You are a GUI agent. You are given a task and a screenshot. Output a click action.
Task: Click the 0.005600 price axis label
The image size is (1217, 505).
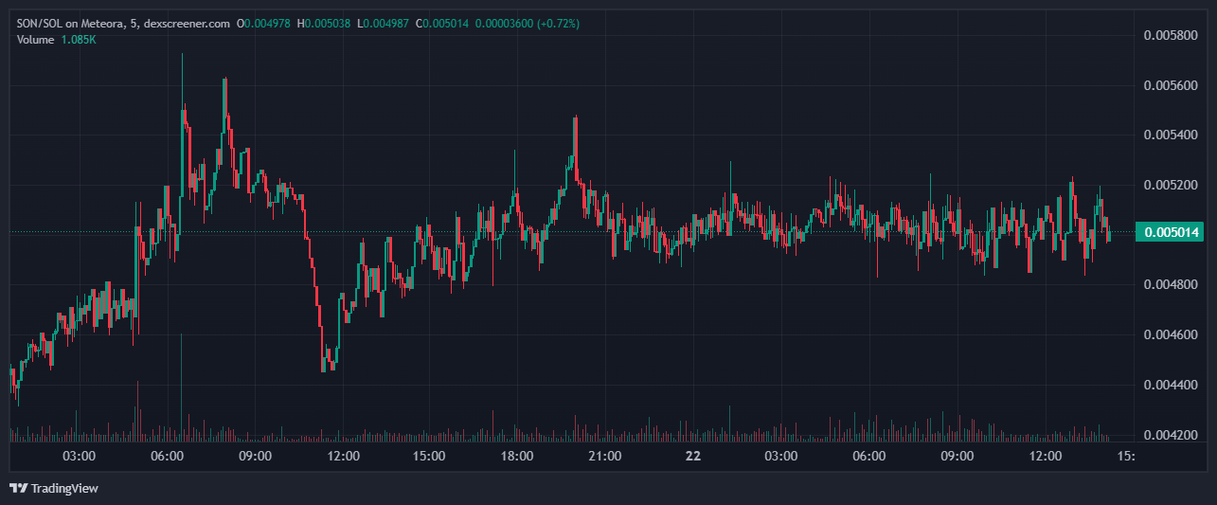click(1172, 85)
